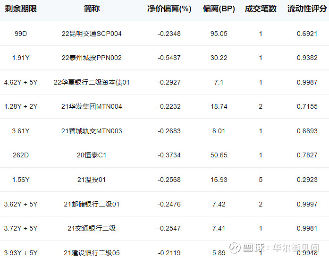329x258 pixels.
Task: Click remaining term 3.61Y
Action: tap(21, 131)
